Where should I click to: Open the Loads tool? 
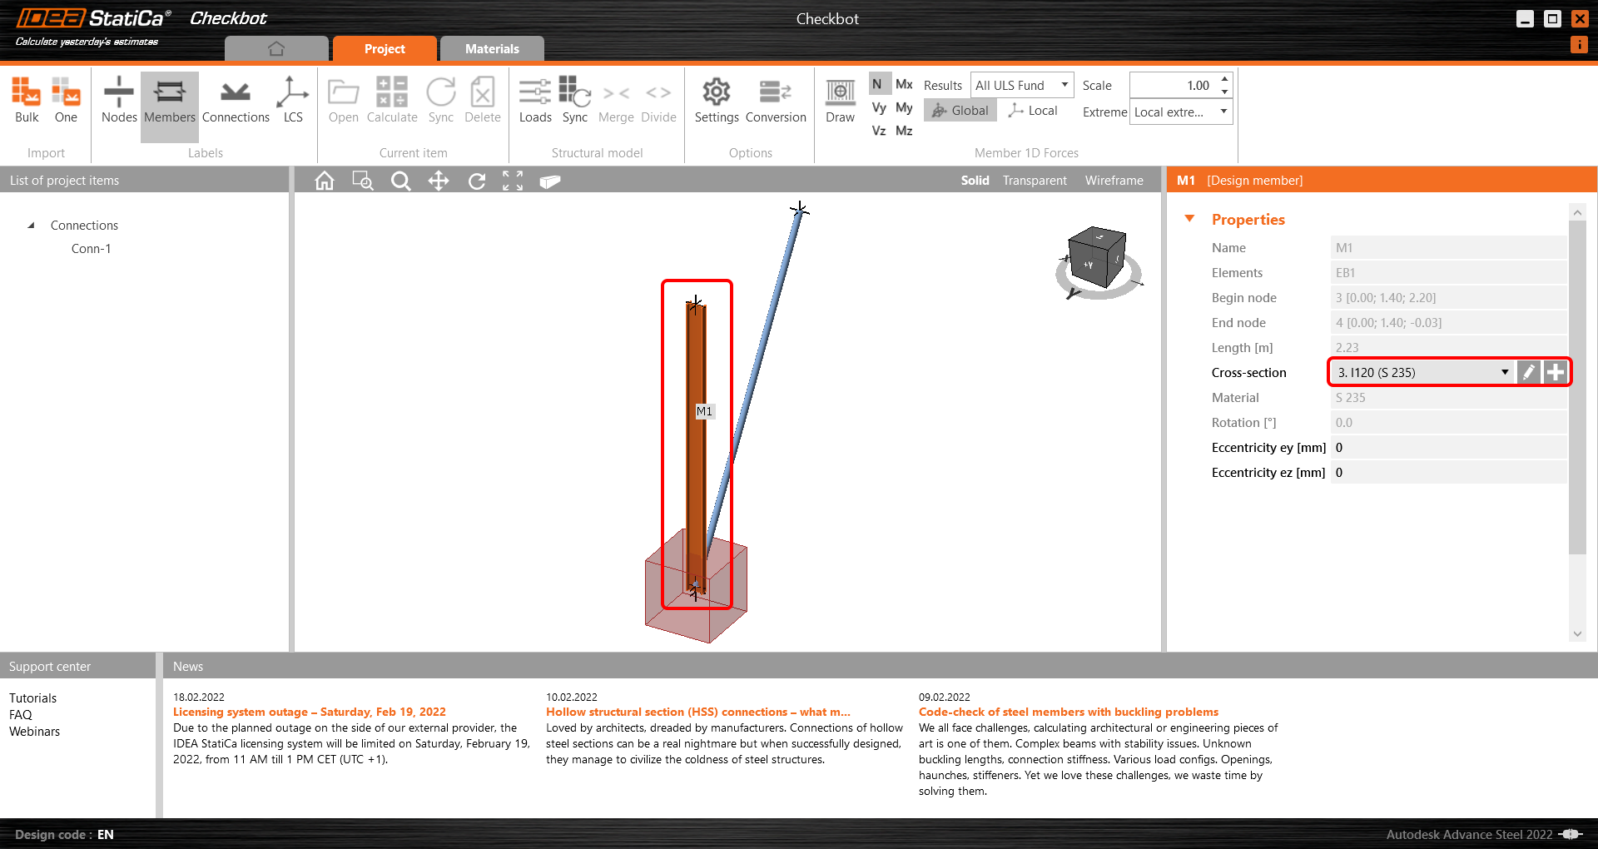[x=535, y=100]
